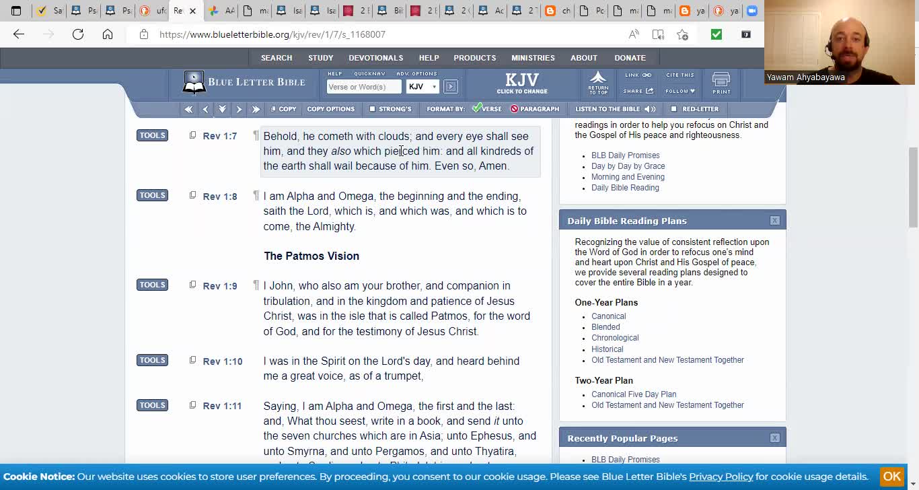The width and height of the screenshot is (919, 490).
Task: Click the Rev 1:11 verse reference link
Action: pos(222,406)
